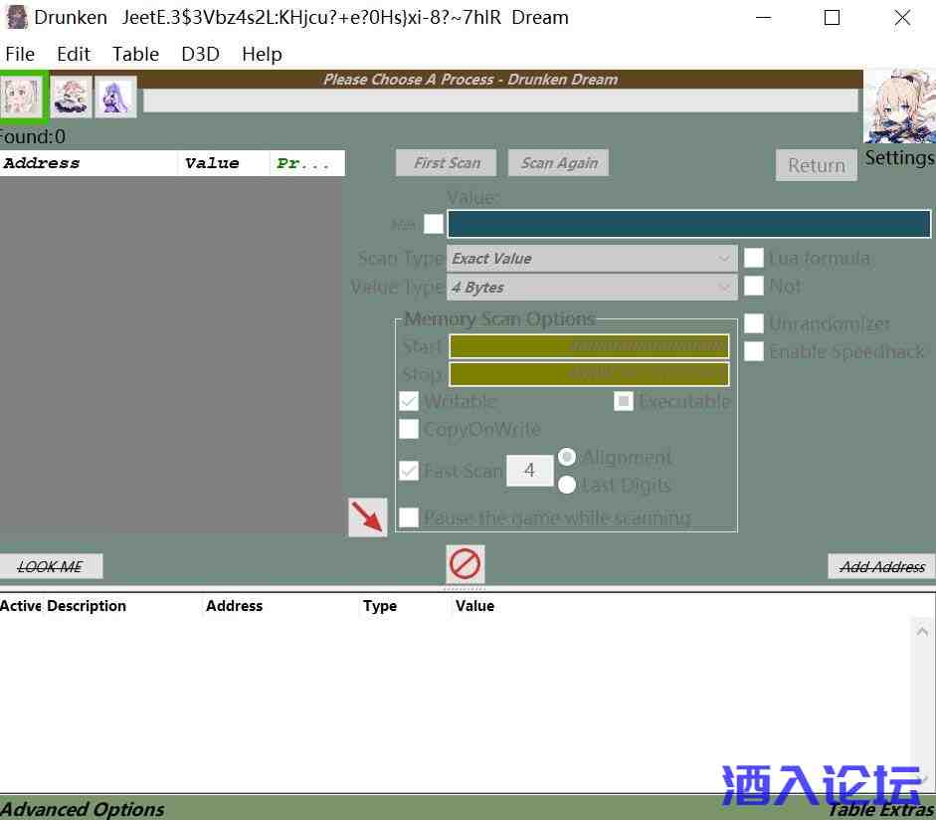
Task: Click the red arrow add-to-list icon
Action: [x=368, y=517]
